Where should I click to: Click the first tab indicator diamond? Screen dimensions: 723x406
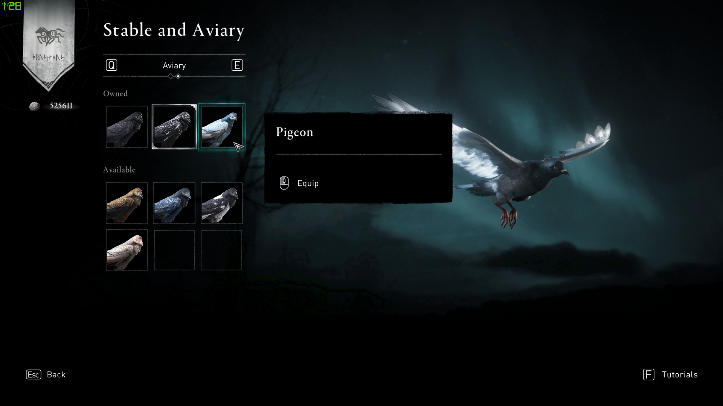tap(171, 76)
